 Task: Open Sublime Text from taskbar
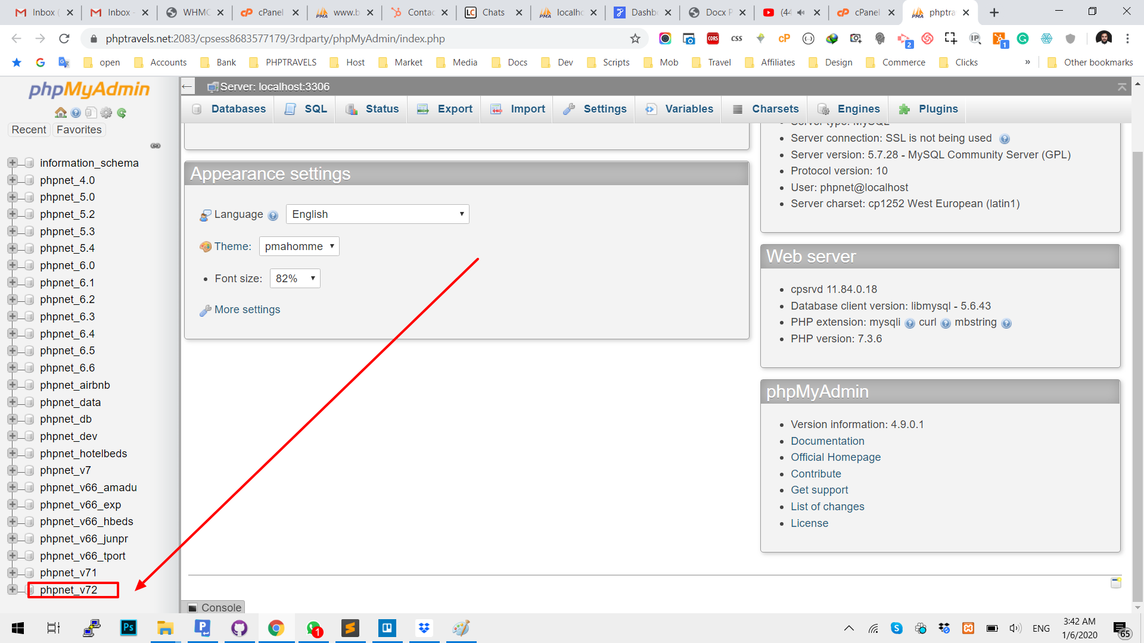pos(350,628)
